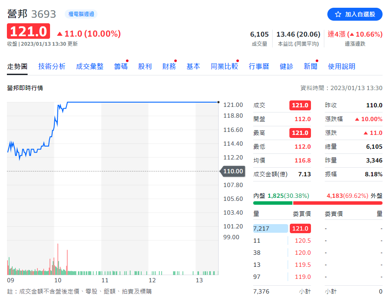Click the 121.0 top bid price
The width and height of the screenshot is (386, 303).
coord(300,228)
